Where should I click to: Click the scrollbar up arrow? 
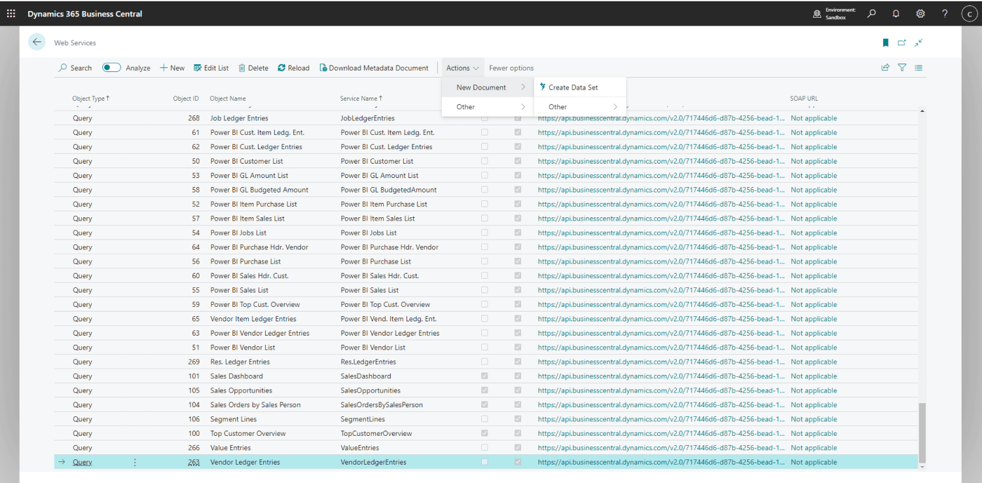coord(922,111)
